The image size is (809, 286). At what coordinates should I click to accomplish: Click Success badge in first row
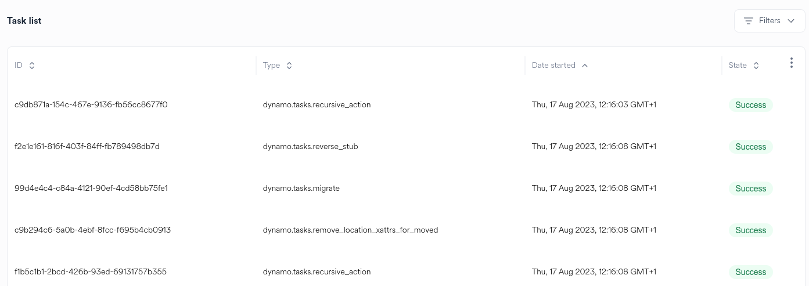(x=750, y=105)
